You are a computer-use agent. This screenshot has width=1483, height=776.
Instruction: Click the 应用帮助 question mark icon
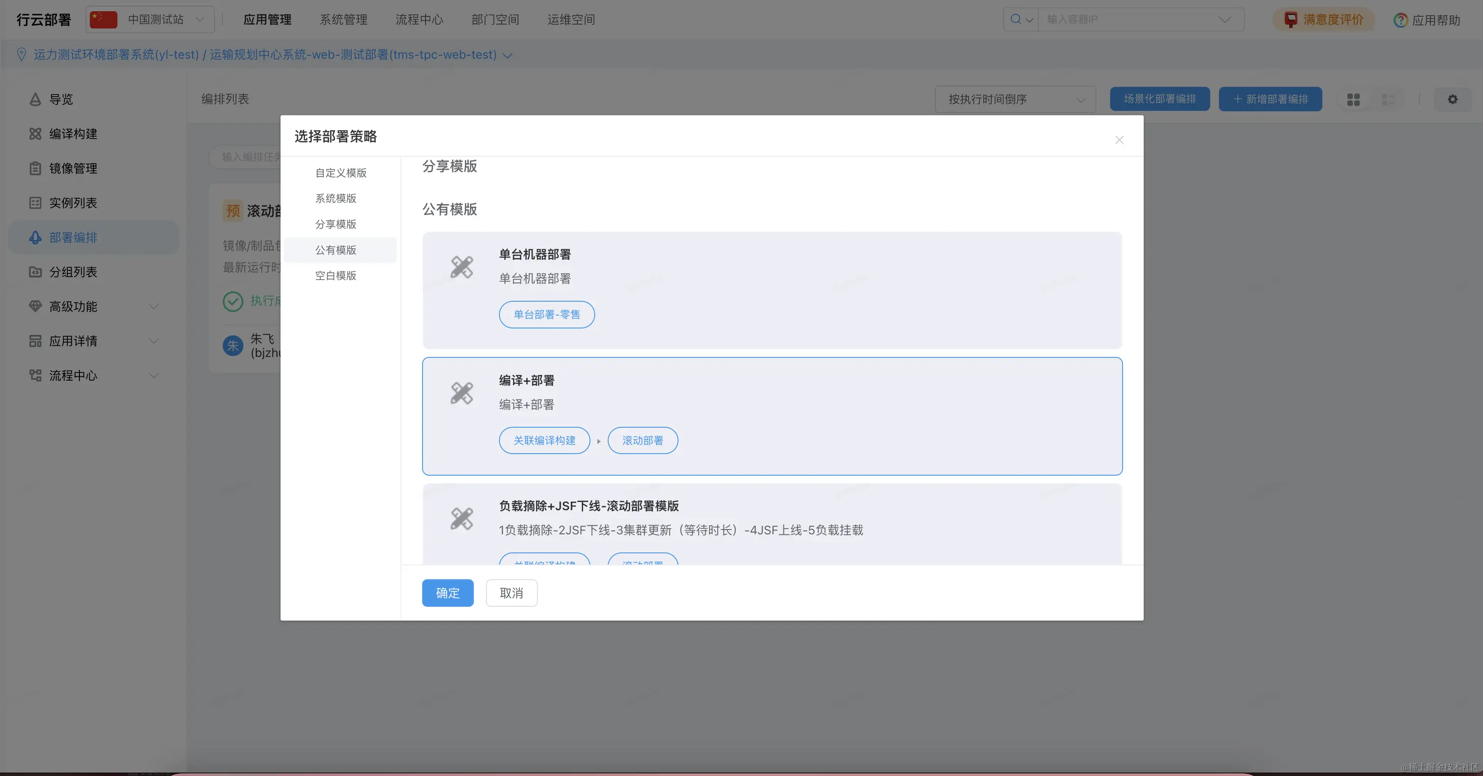click(x=1400, y=20)
